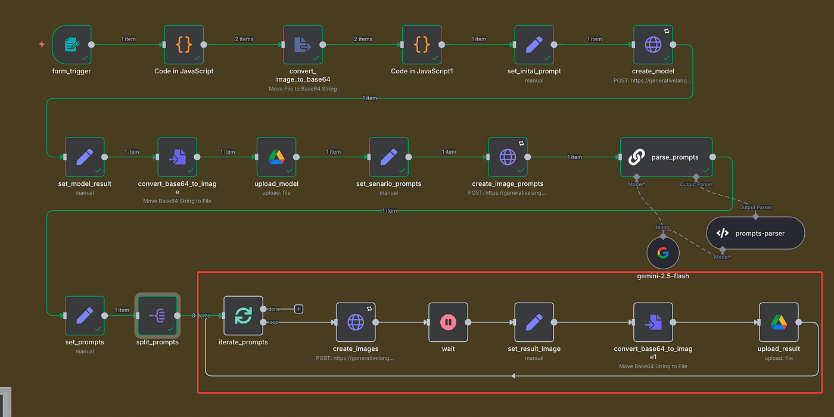The width and height of the screenshot is (834, 417).
Task: Open the convert_base64_to_image1 node
Action: [653, 322]
